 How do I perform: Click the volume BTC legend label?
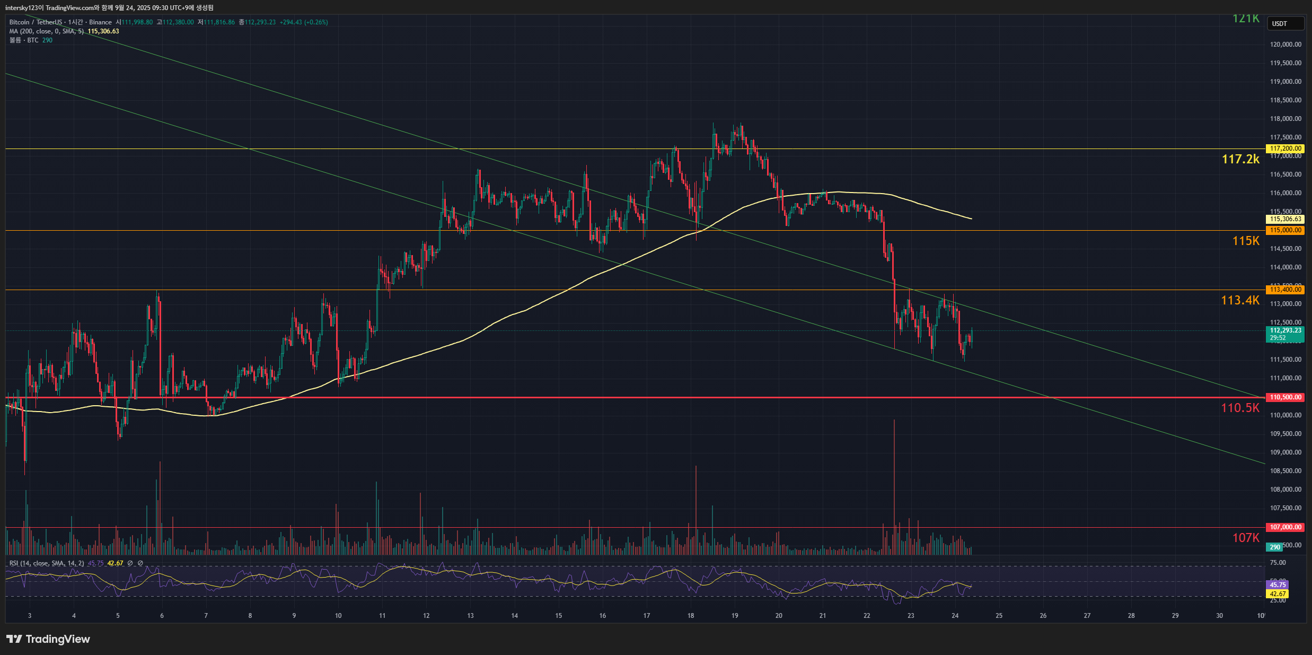point(24,40)
